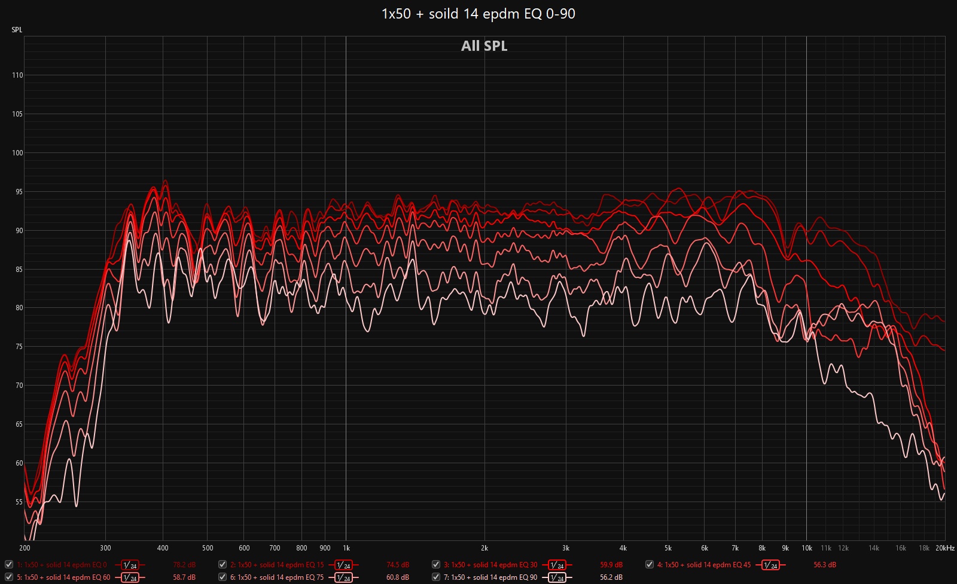Click the 1/24 smoothing icon for EQ 0

point(130,565)
